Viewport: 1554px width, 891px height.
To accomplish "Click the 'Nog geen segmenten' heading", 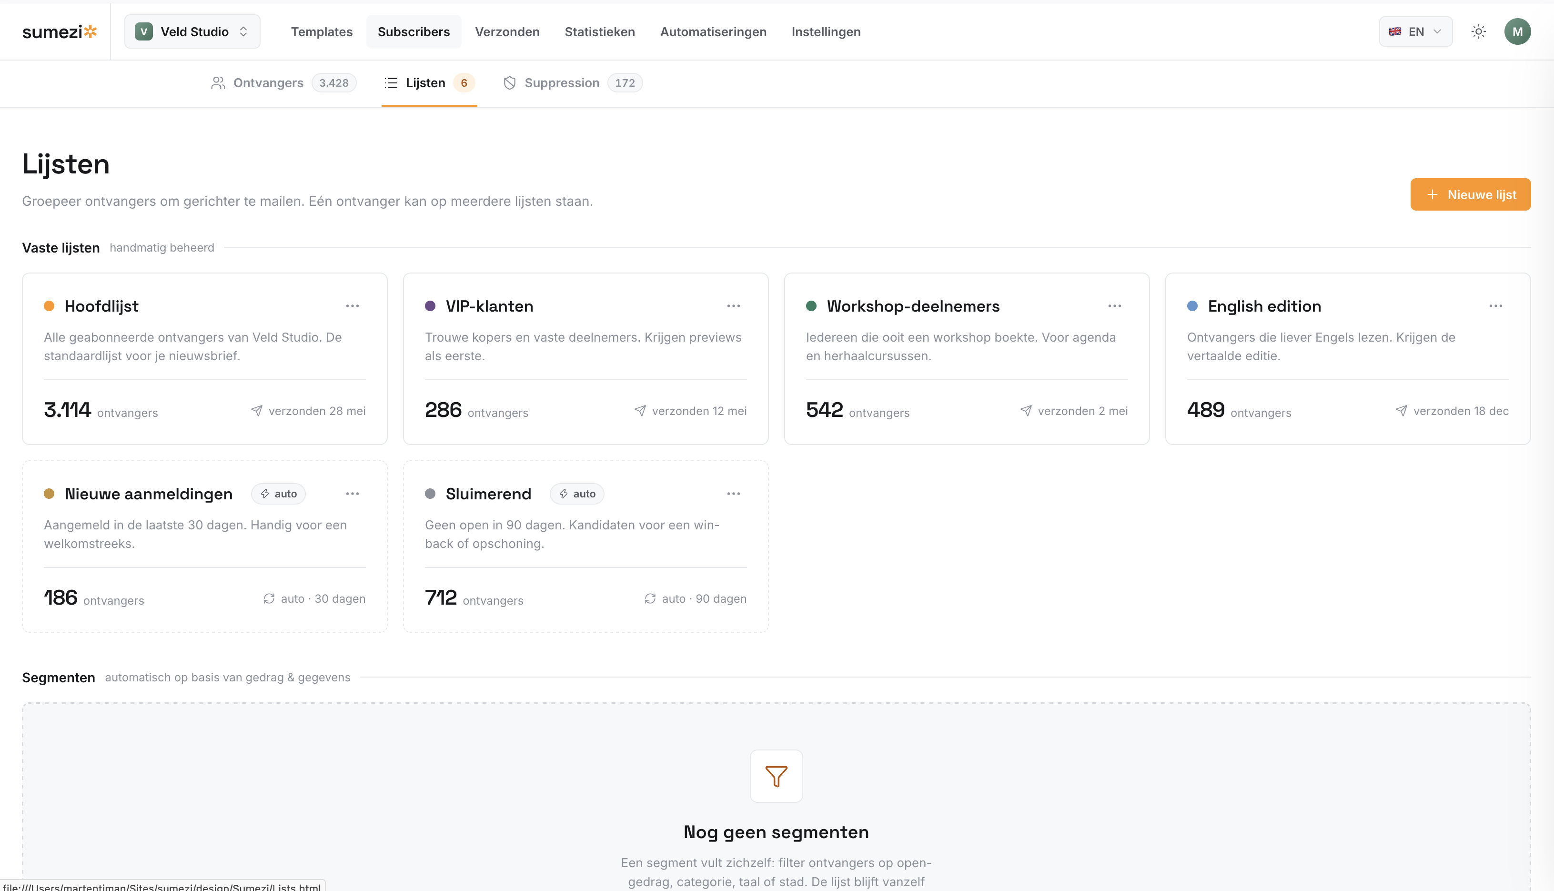I will pyautogui.click(x=777, y=832).
